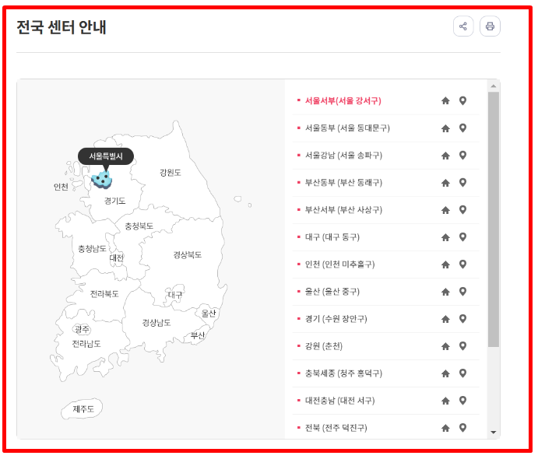
Task: Select the 인천 (인천 미추홀구) center
Action: (x=339, y=265)
